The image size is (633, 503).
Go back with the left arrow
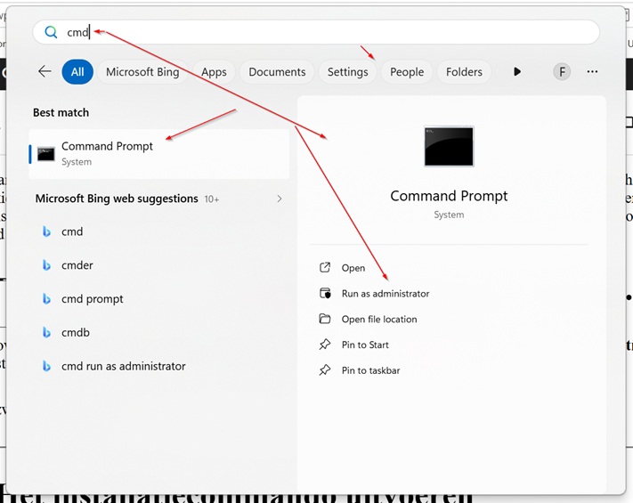pos(45,71)
